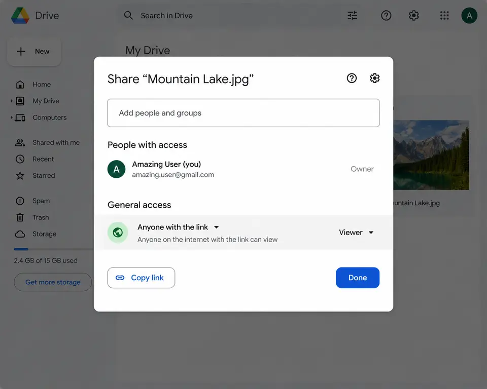The height and width of the screenshot is (389, 487).
Task: Click the Recent clock icon
Action: coord(20,159)
